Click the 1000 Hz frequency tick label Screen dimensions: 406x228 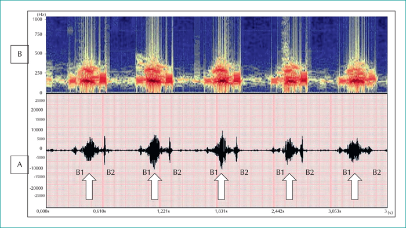(37, 19)
